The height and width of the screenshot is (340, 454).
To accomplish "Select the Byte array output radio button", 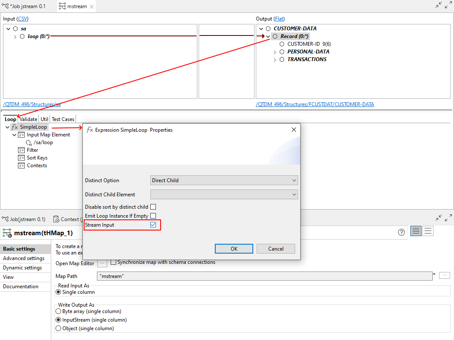I will [58, 311].
